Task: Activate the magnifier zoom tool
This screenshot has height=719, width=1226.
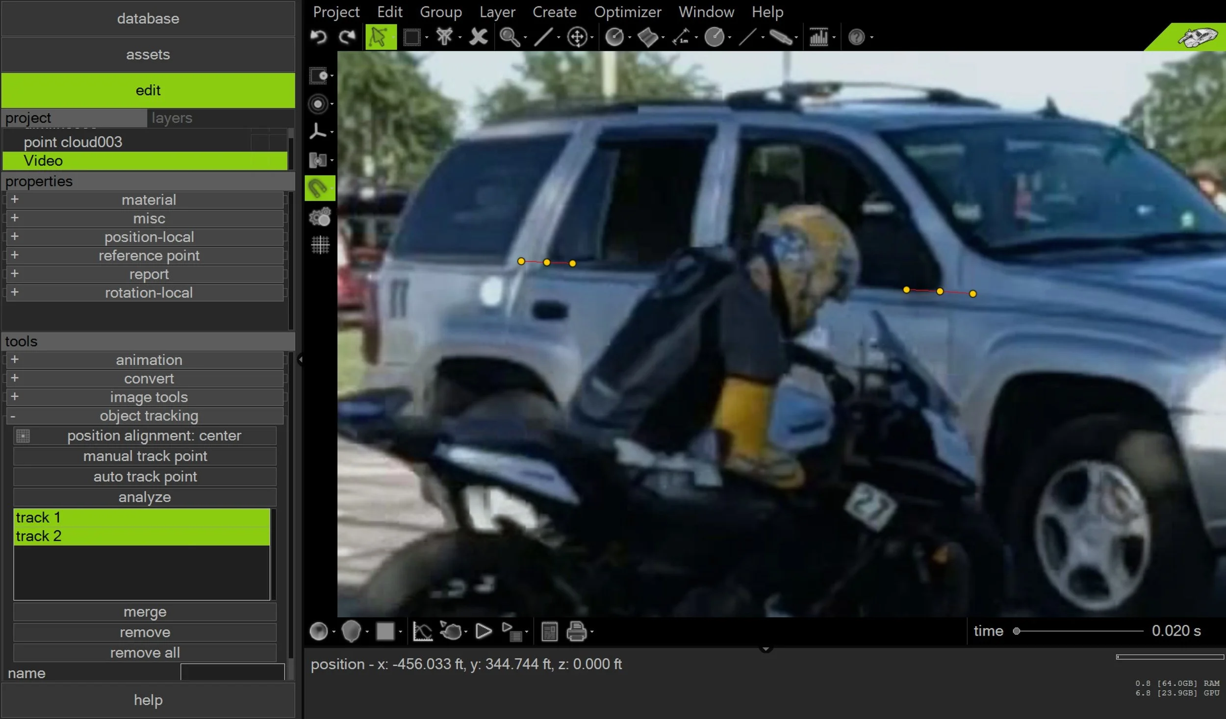Action: click(510, 37)
